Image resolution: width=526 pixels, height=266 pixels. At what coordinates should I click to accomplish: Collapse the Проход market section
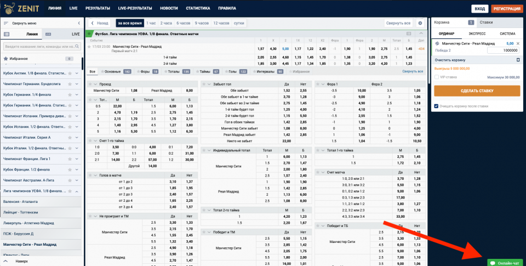[x=95, y=84]
